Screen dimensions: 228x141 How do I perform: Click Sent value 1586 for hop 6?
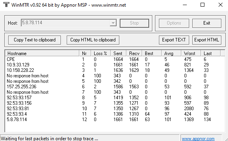[x=118, y=87]
